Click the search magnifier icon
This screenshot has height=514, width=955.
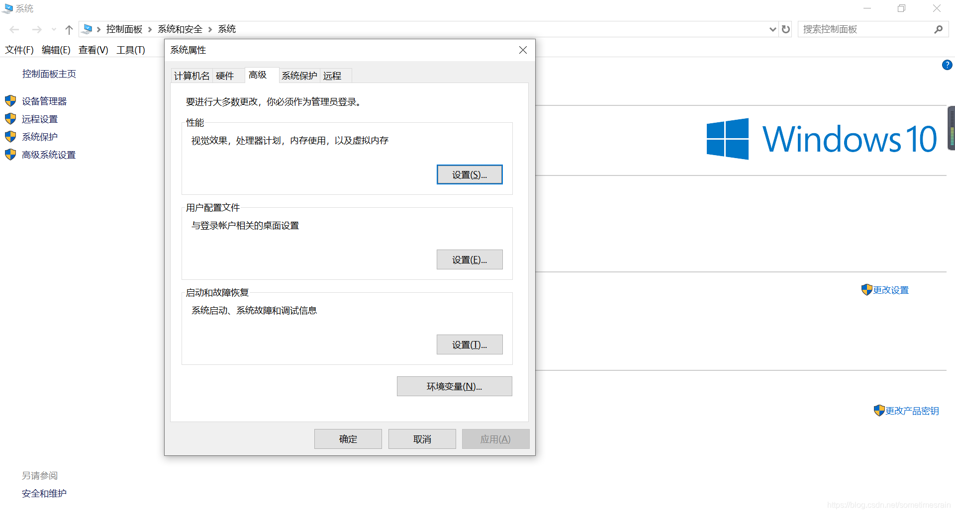[939, 29]
